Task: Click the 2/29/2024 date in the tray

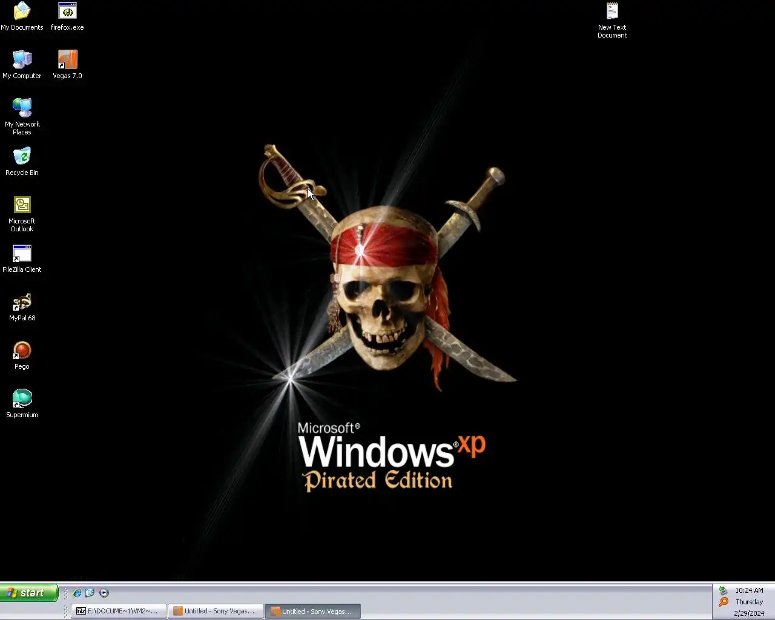Action: click(749, 613)
